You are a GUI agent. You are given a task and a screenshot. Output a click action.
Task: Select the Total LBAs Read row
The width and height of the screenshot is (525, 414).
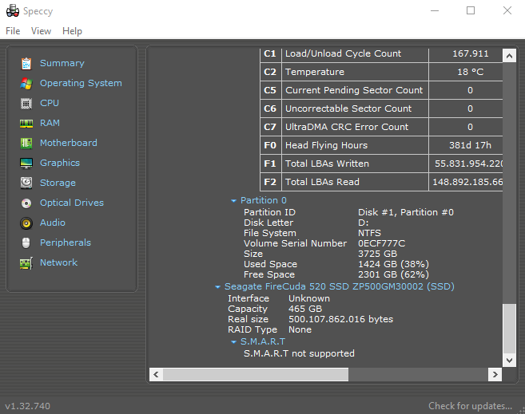tap(381, 182)
